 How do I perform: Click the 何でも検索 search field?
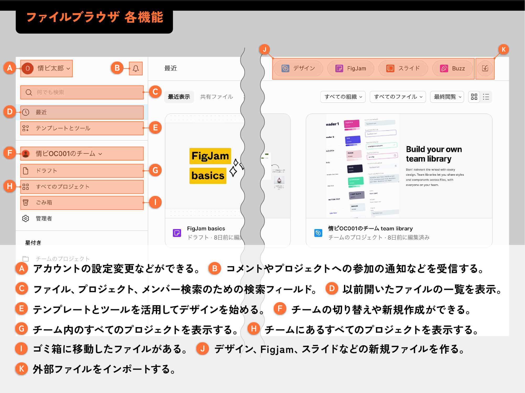tap(82, 92)
